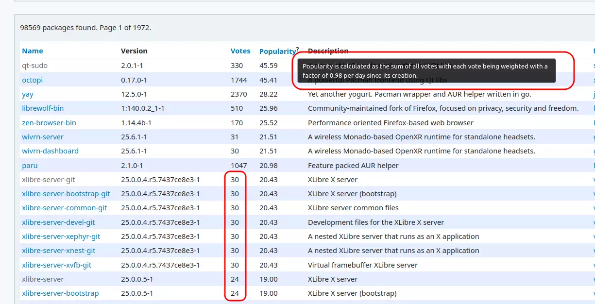Open the qt-sudo package page
The width and height of the screenshot is (595, 304).
[34, 66]
